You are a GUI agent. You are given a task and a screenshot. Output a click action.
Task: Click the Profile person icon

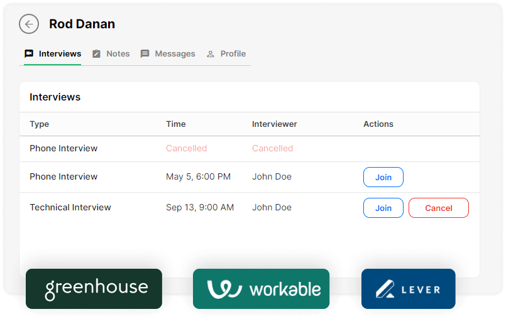211,54
